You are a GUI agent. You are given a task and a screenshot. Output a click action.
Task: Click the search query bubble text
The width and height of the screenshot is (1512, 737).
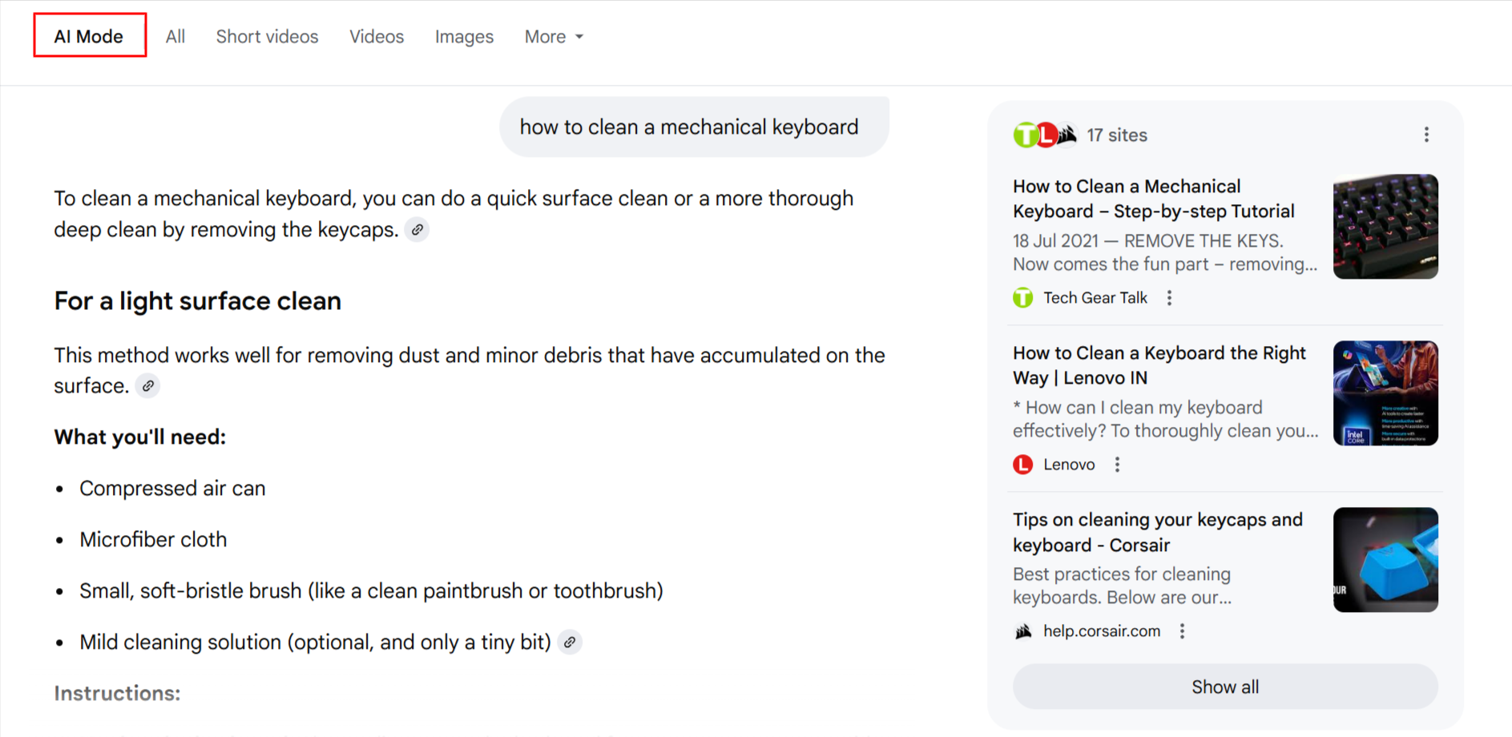tap(689, 127)
